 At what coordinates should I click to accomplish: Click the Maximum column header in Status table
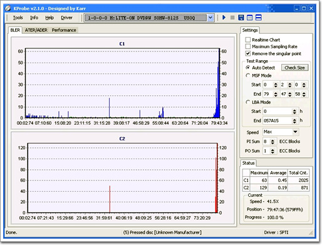pos(259,173)
